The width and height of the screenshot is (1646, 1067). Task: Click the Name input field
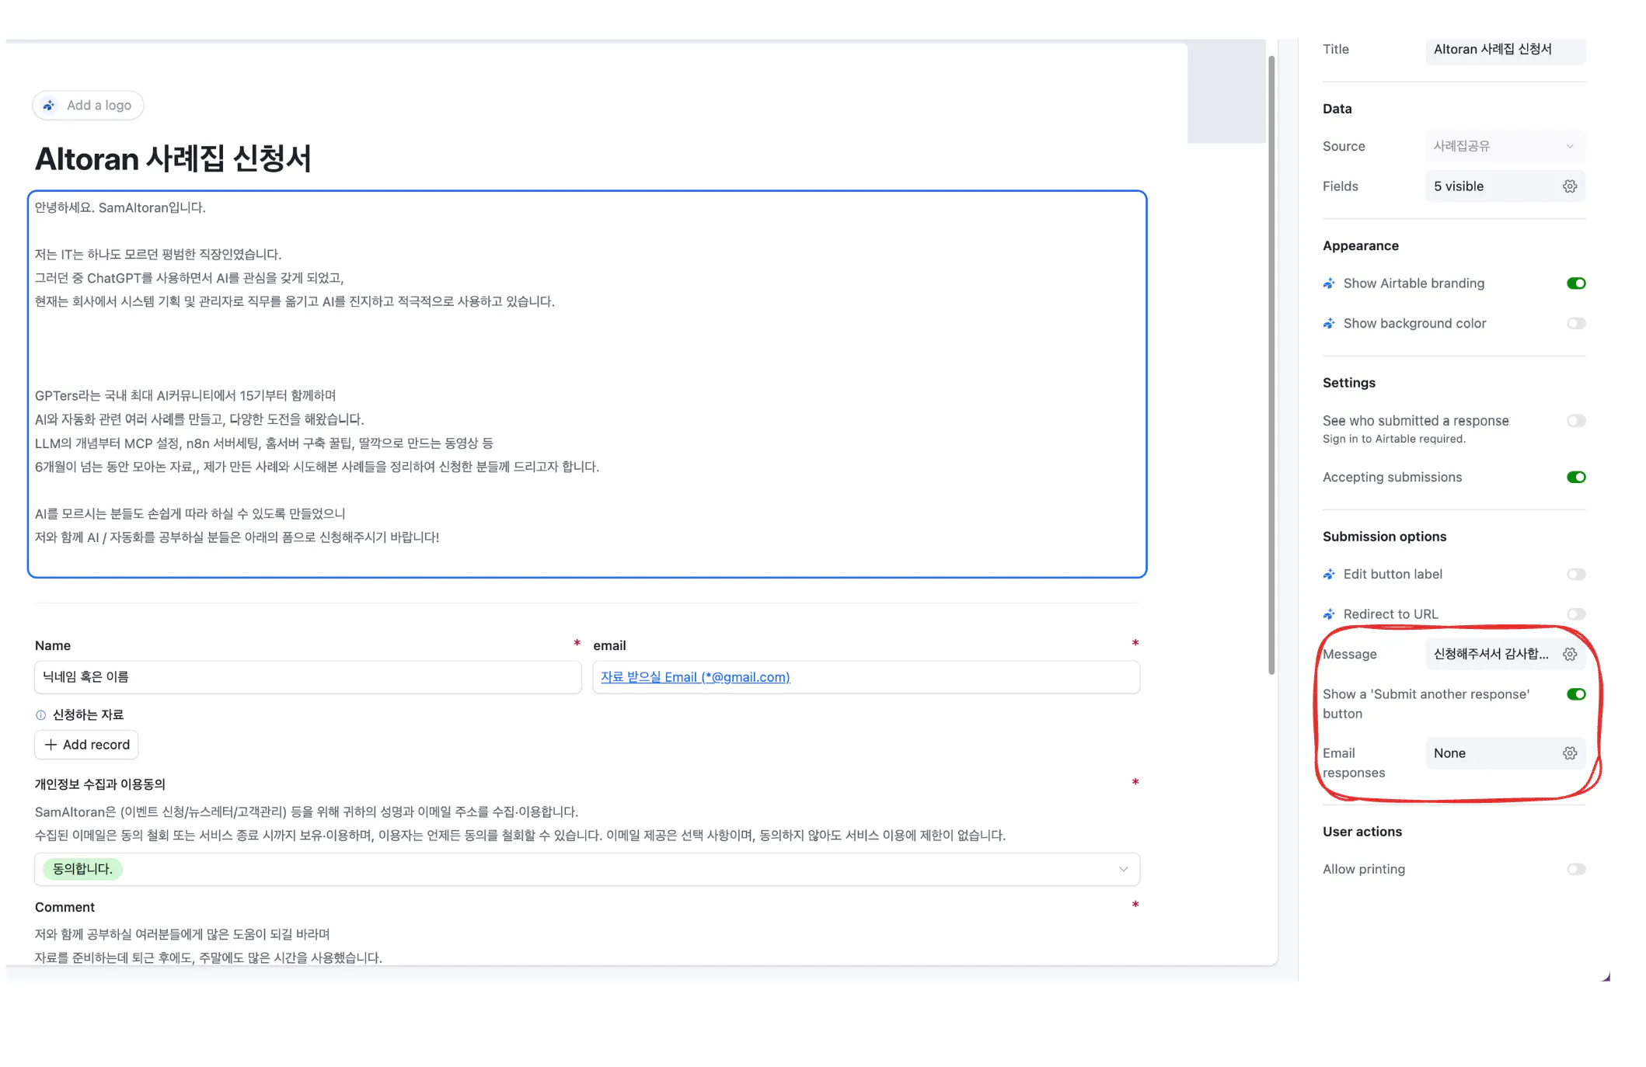[x=308, y=677]
